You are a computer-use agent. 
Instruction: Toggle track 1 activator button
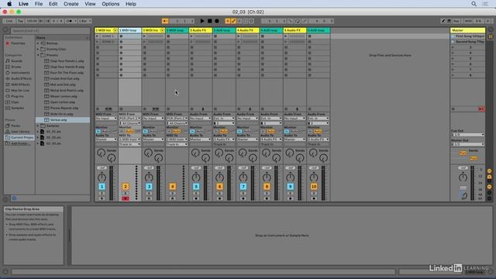[102, 187]
